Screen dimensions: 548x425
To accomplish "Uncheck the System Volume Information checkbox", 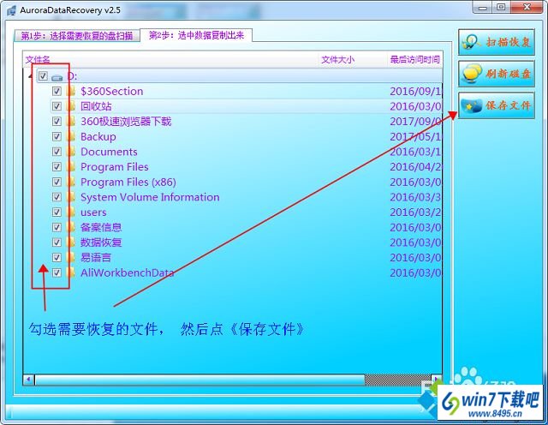I will coord(57,197).
